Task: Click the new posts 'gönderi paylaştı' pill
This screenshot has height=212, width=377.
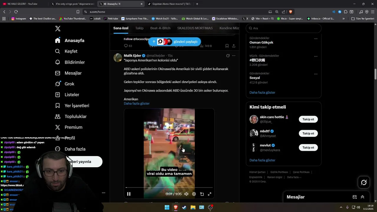Action: tap(175, 42)
